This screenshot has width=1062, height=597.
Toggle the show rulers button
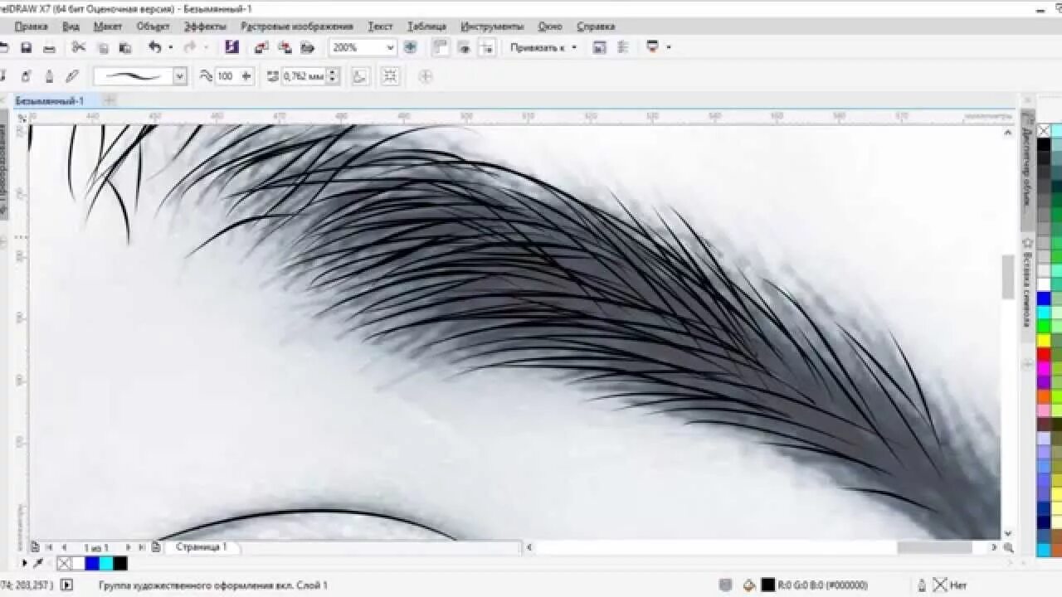coord(441,47)
